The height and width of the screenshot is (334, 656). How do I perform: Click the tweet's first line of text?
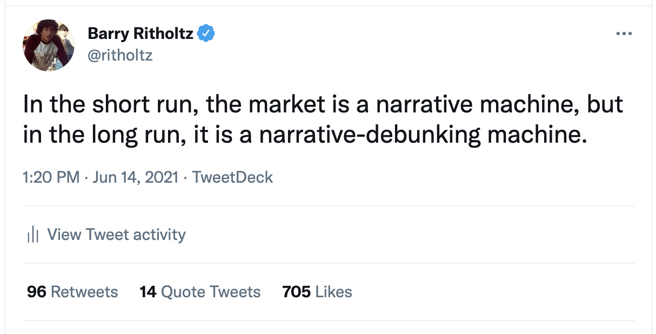(323, 105)
